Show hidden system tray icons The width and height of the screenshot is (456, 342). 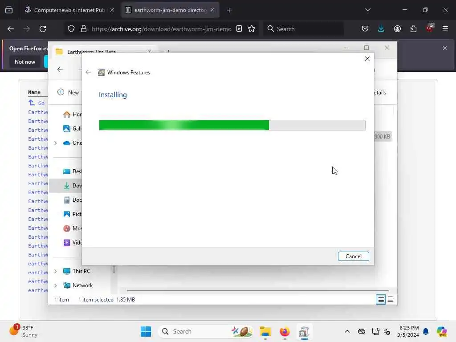347,331
